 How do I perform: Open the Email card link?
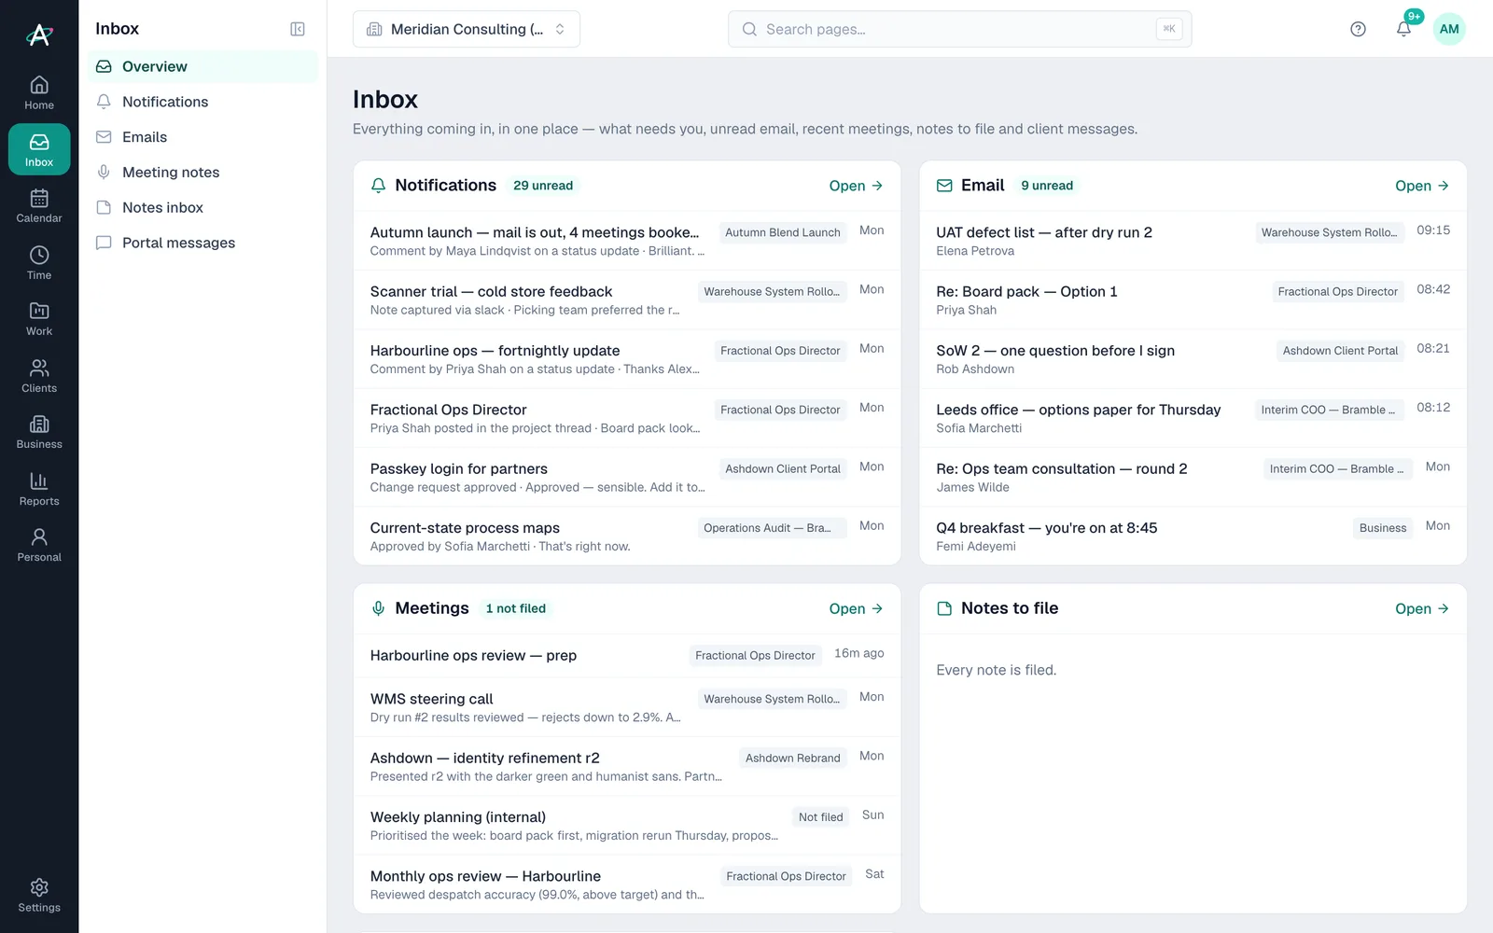pos(1422,186)
